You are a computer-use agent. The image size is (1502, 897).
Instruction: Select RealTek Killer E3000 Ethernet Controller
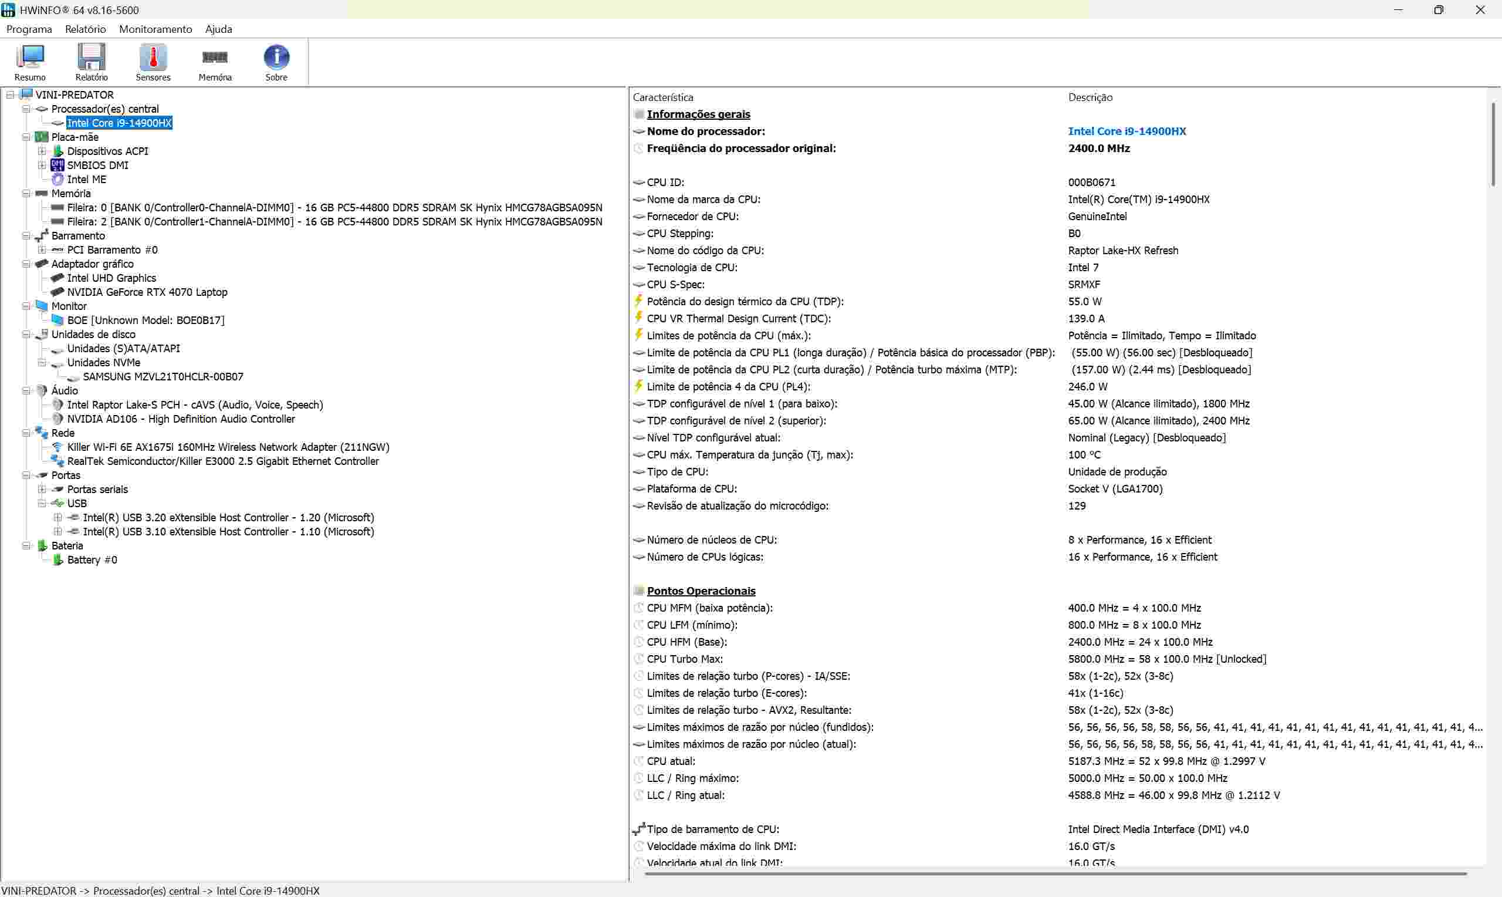[223, 461]
